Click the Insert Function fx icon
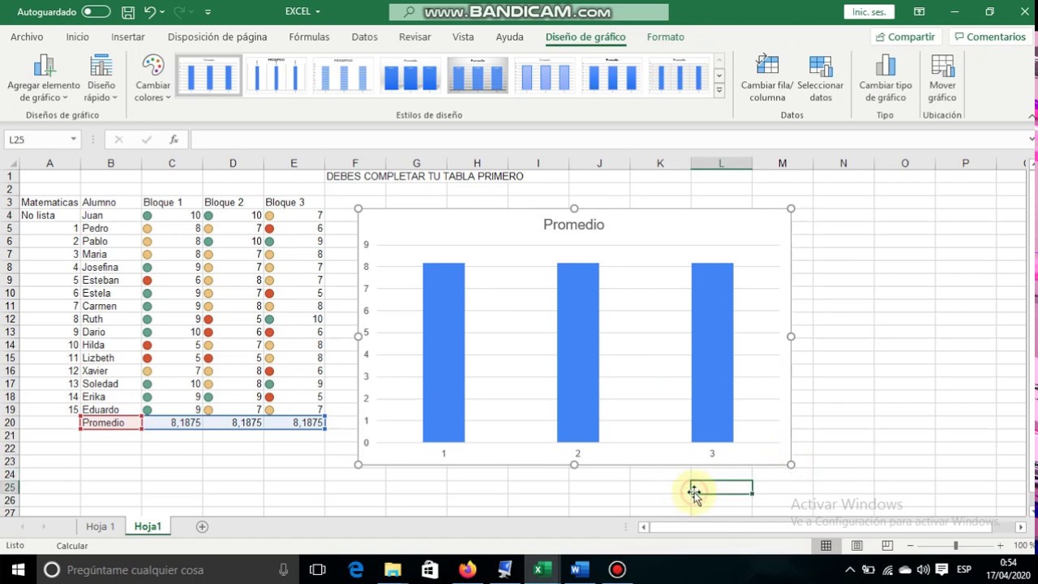 click(x=174, y=140)
